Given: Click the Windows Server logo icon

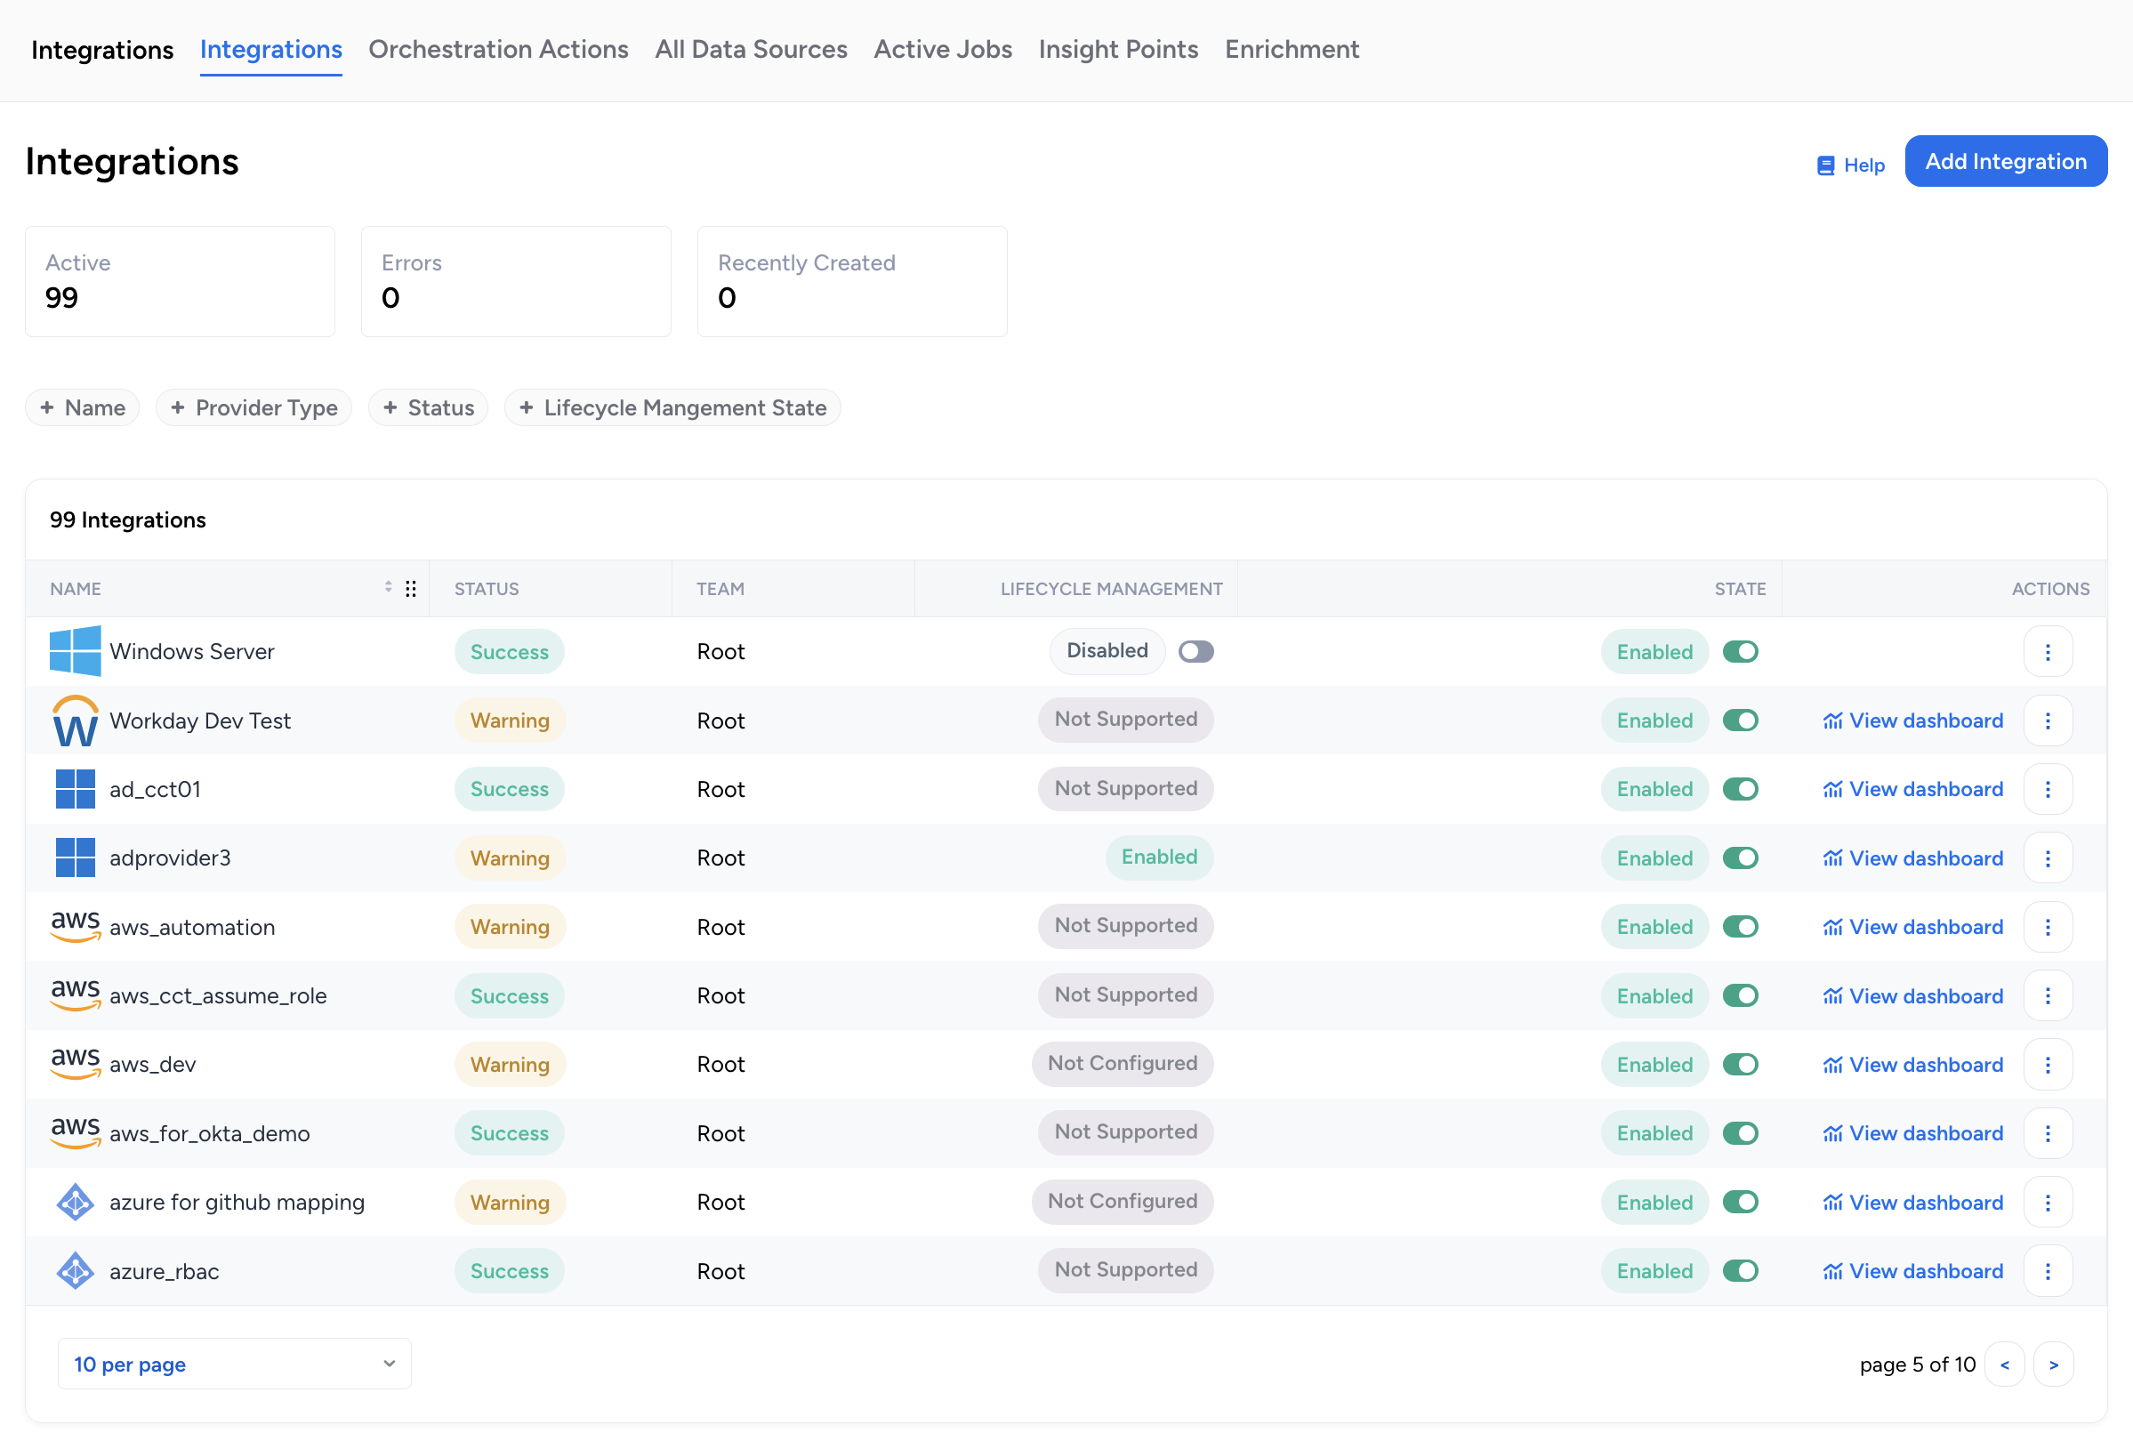Looking at the screenshot, I should click(76, 652).
